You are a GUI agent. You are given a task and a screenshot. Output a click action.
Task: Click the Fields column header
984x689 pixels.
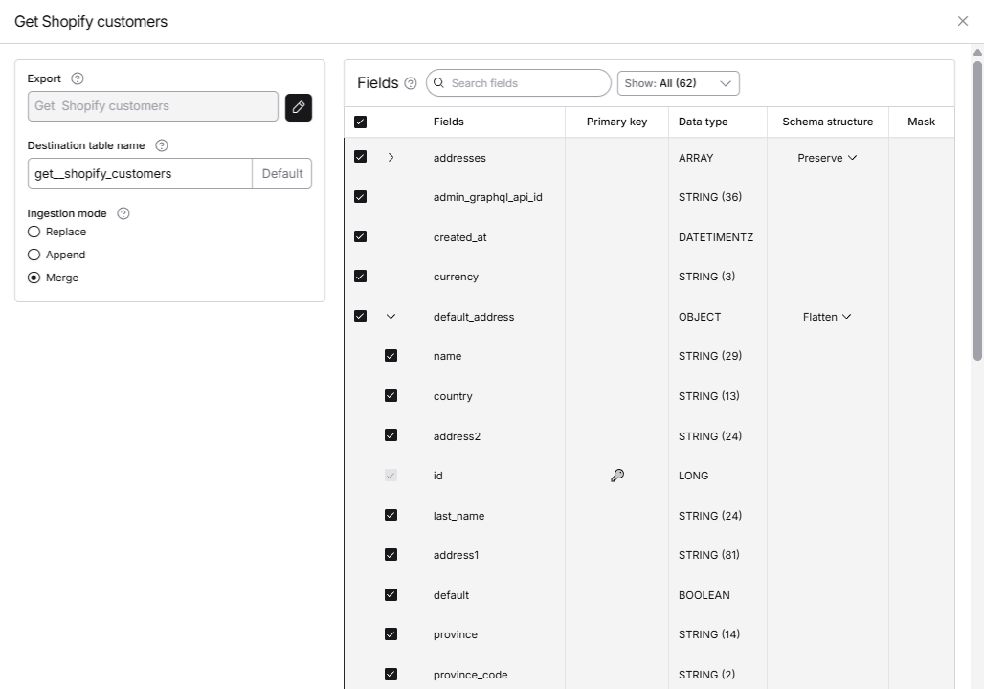click(449, 122)
